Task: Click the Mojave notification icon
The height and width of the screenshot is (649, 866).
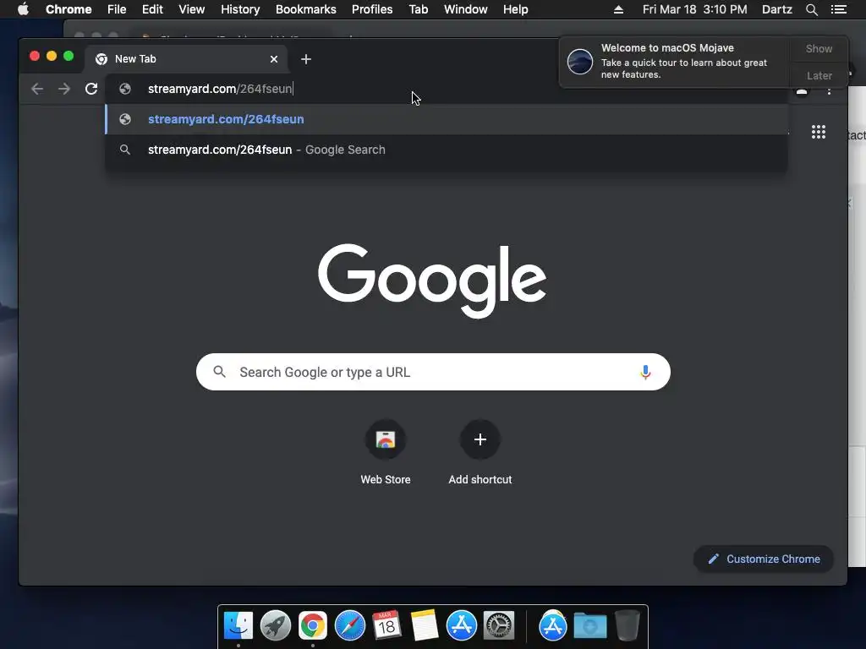Action: (x=580, y=61)
